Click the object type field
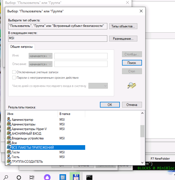 pyautogui.click(x=58, y=26)
